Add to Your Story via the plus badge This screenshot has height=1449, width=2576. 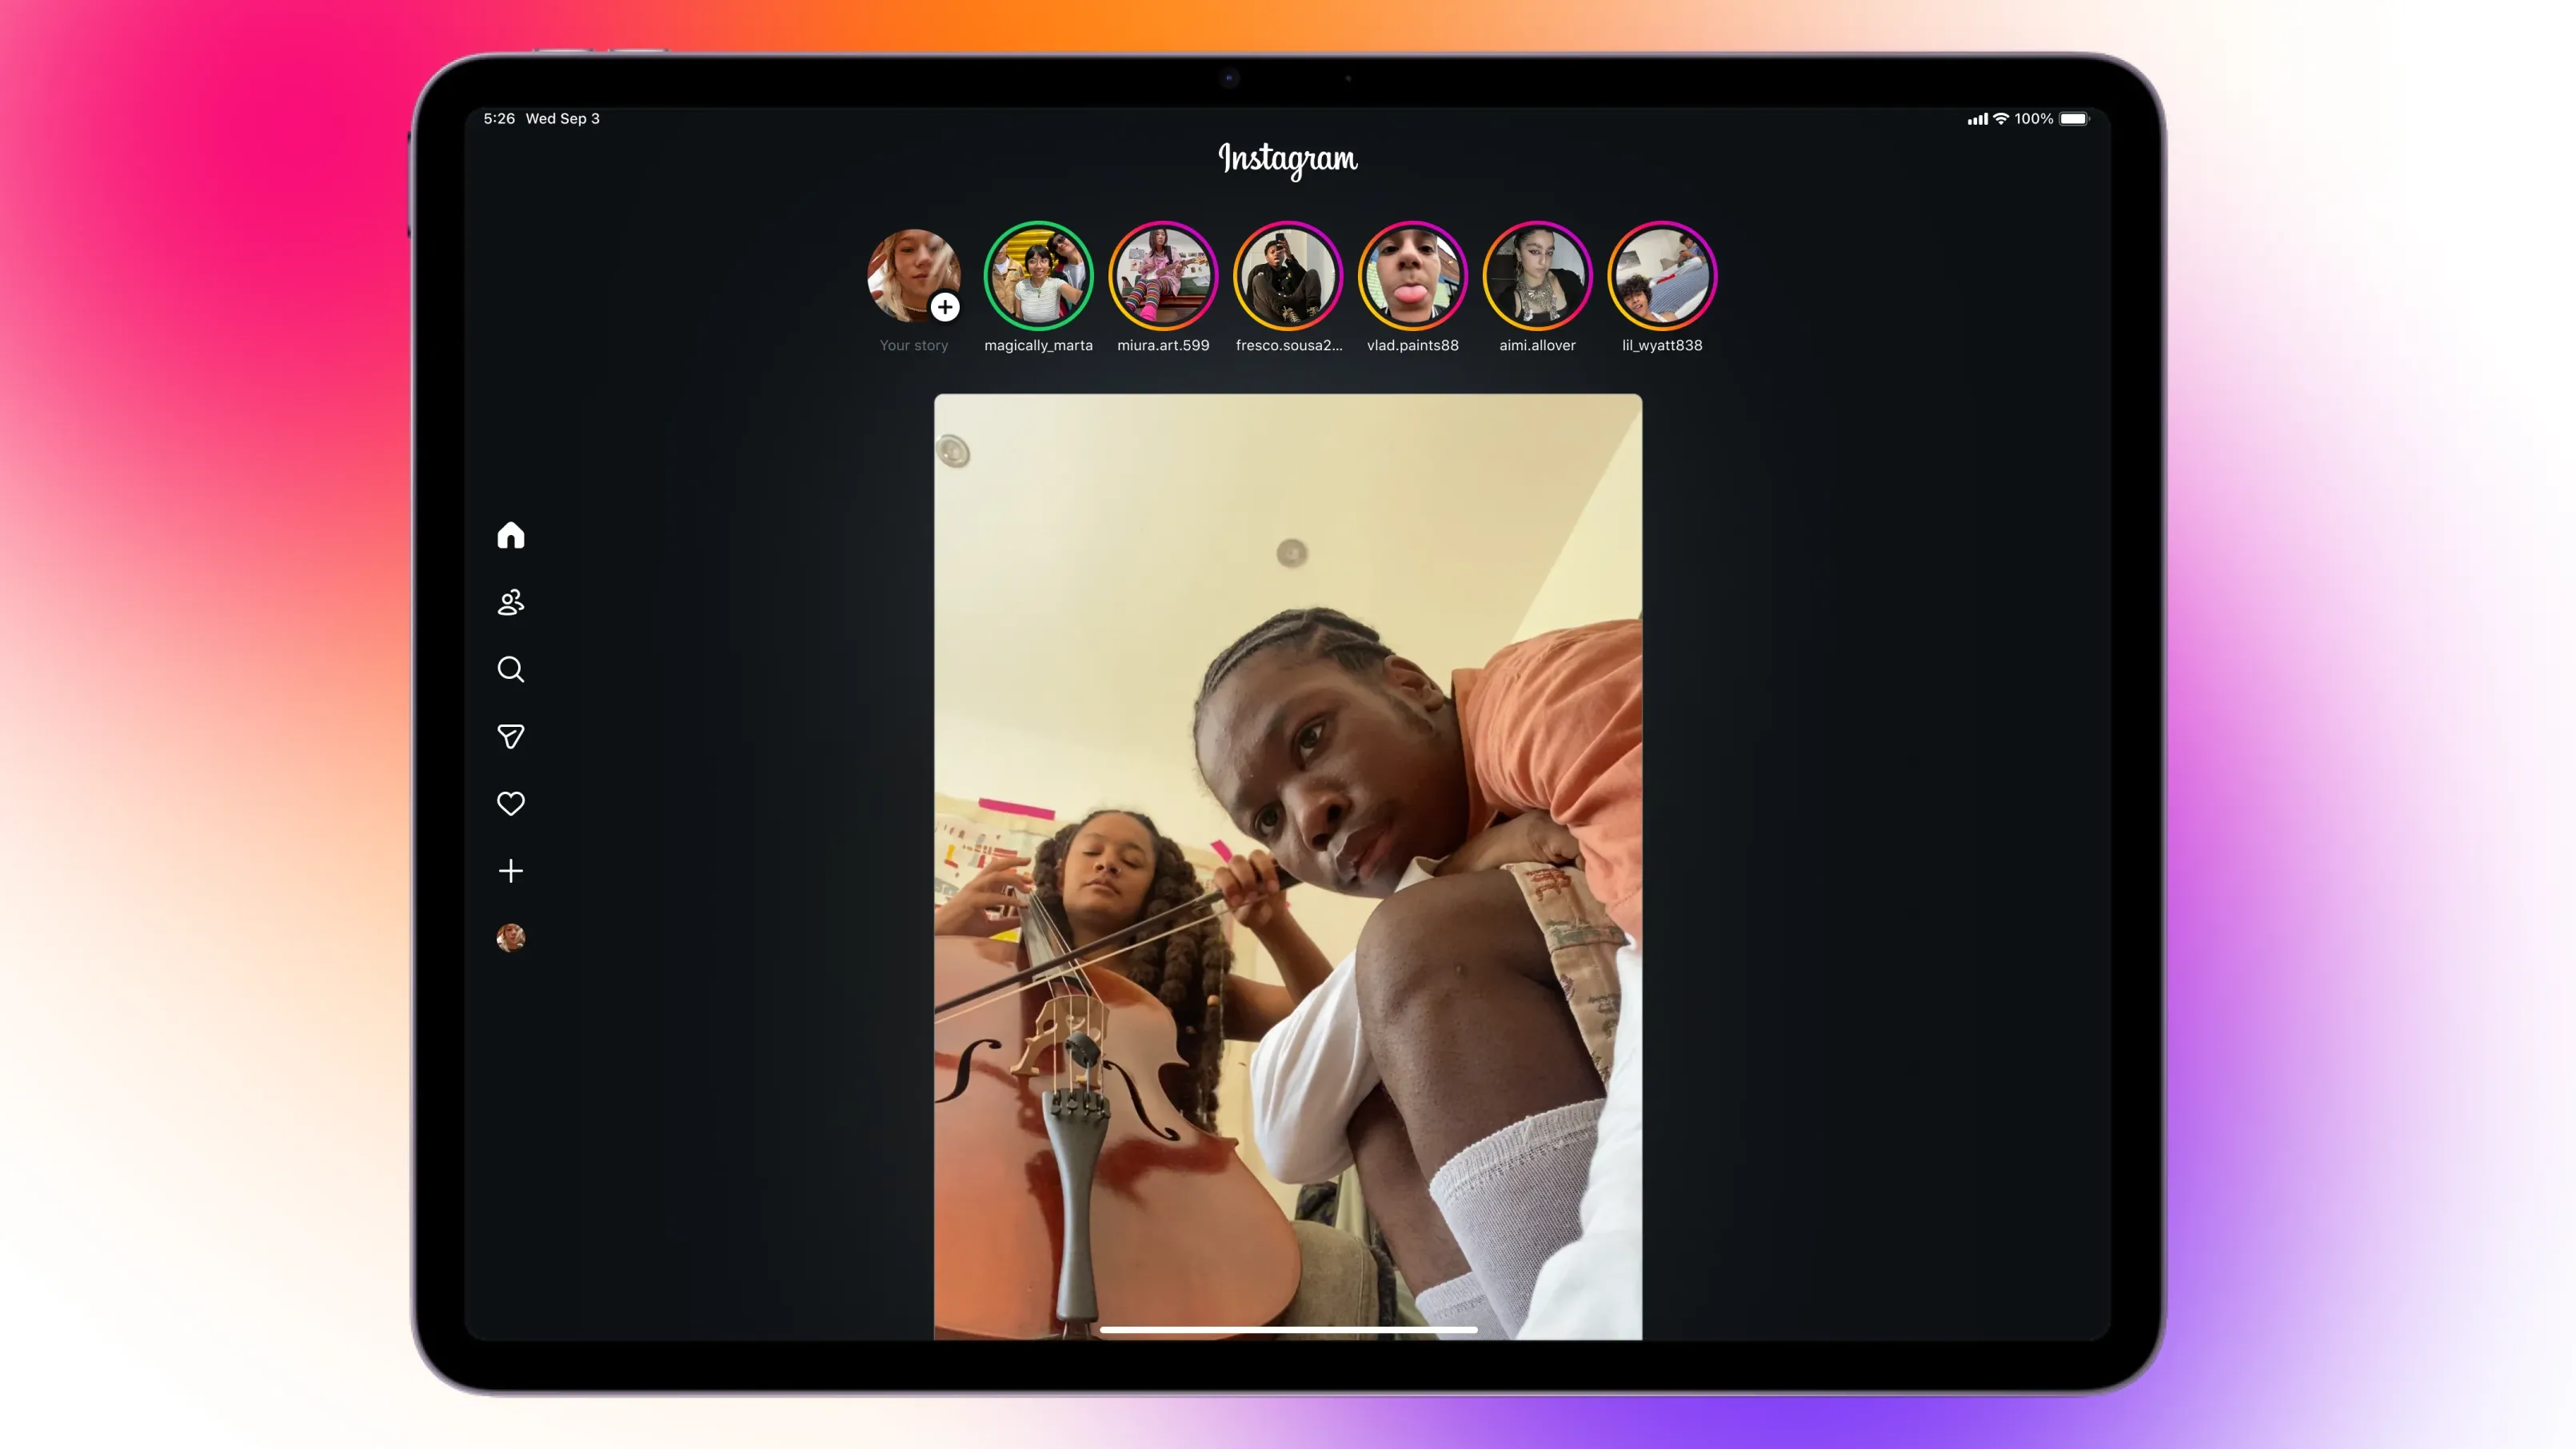(944, 308)
